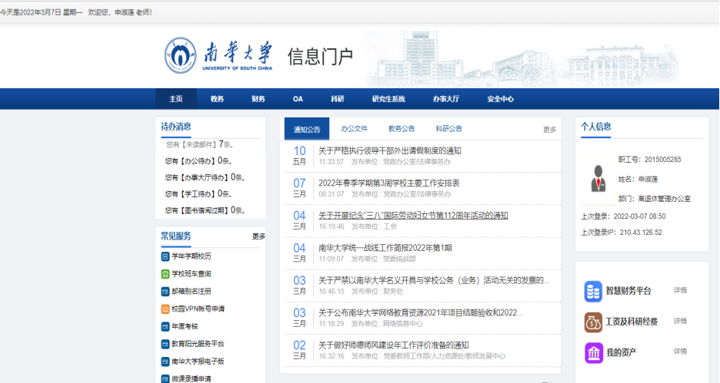This screenshot has width=720, height=383.
Task: Switch to the 办公文件 tab
Action: pos(355,129)
